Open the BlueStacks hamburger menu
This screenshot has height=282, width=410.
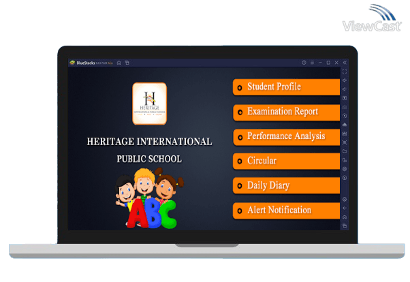tap(312, 63)
